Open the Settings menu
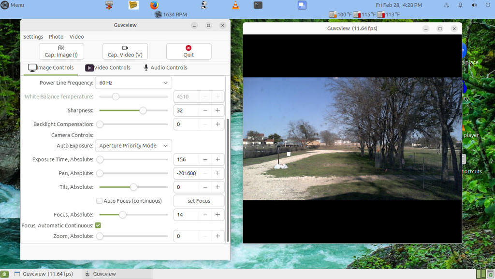The width and height of the screenshot is (495, 279). coord(33,37)
